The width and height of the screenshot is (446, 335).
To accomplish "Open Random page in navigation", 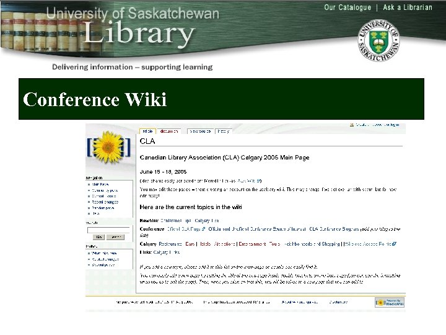I will click(103, 208).
